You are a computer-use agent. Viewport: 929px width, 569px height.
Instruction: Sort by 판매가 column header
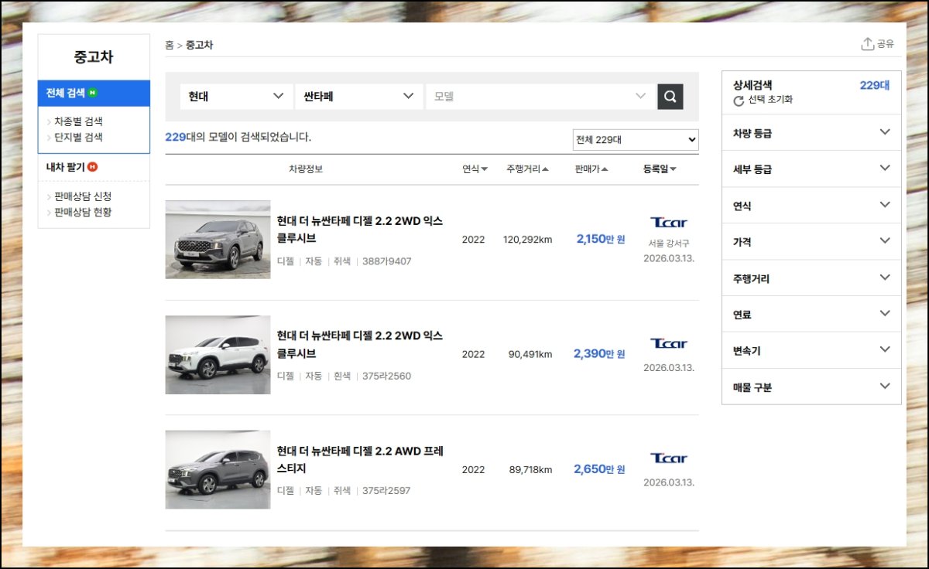point(591,169)
